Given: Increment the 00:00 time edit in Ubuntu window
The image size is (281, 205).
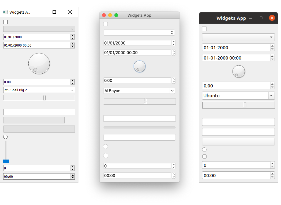Looking at the screenshot, I should coord(272,174).
